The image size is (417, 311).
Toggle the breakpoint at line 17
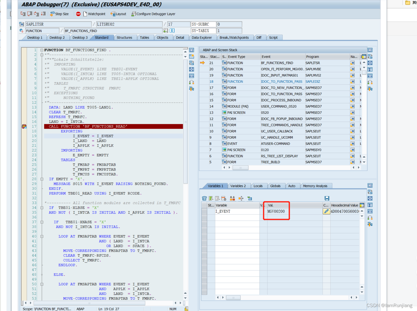pyautogui.click(x=24, y=126)
